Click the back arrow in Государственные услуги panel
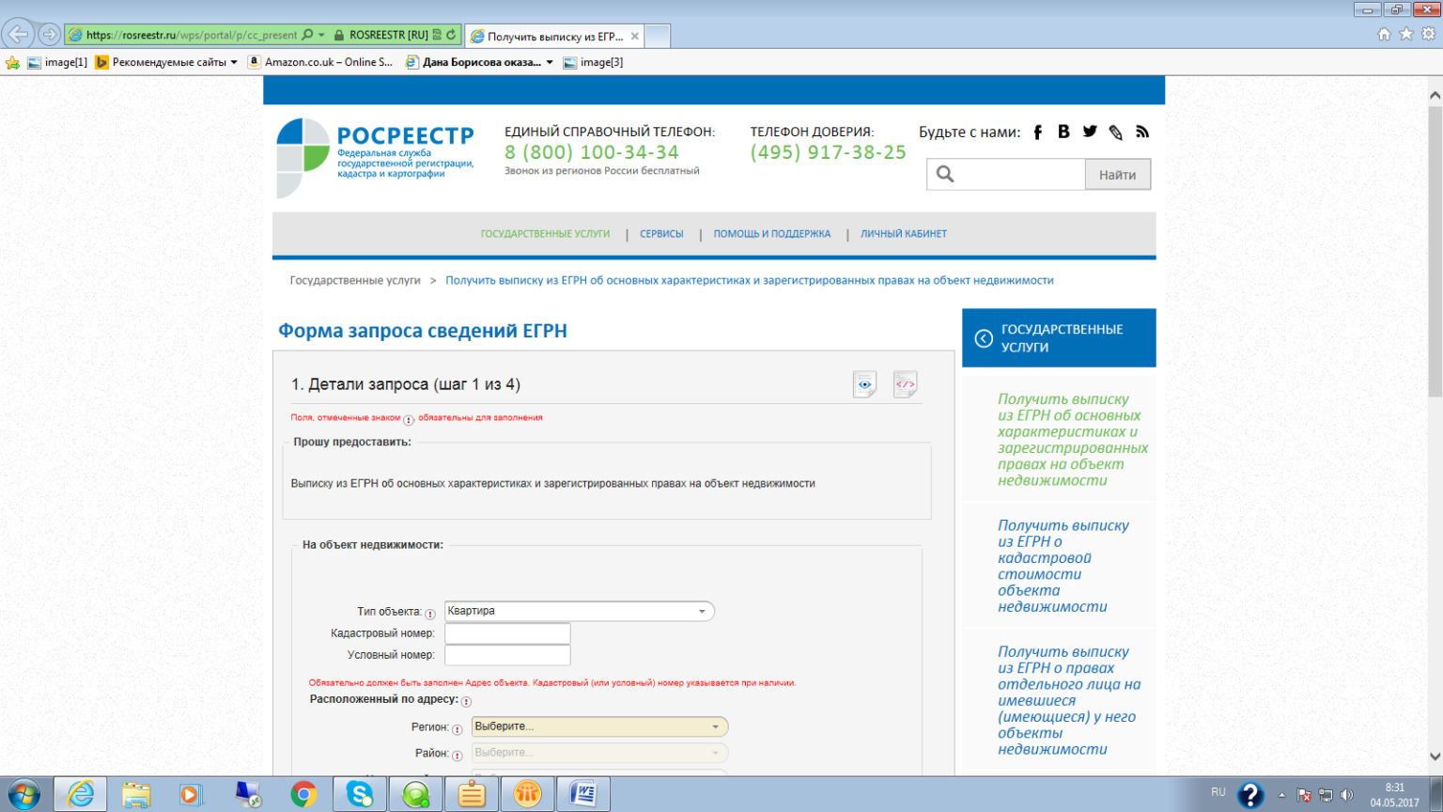This screenshot has width=1443, height=812. point(984,338)
